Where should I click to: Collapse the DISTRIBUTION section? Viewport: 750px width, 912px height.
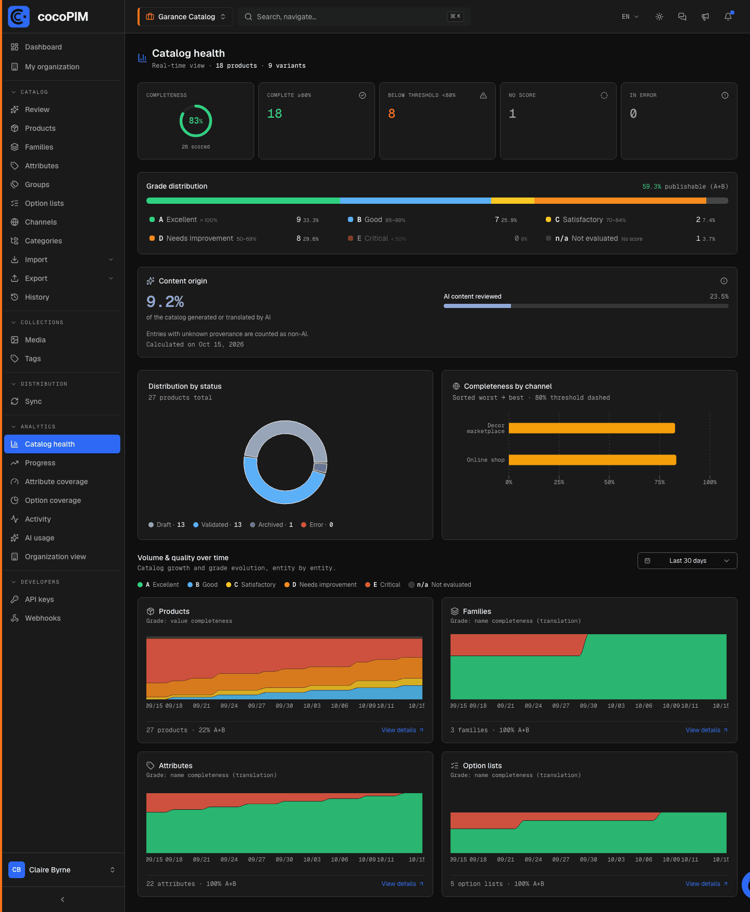click(x=39, y=384)
